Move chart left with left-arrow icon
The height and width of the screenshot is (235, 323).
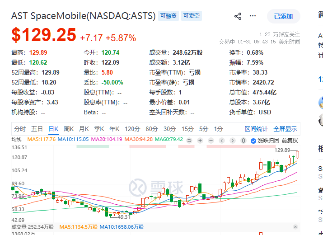click(222, 141)
